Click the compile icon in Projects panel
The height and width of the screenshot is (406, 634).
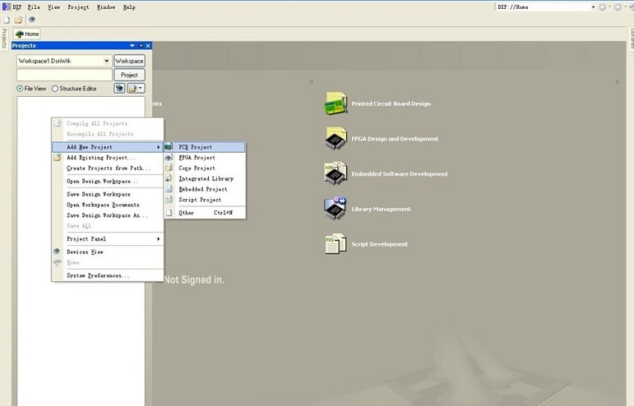119,88
